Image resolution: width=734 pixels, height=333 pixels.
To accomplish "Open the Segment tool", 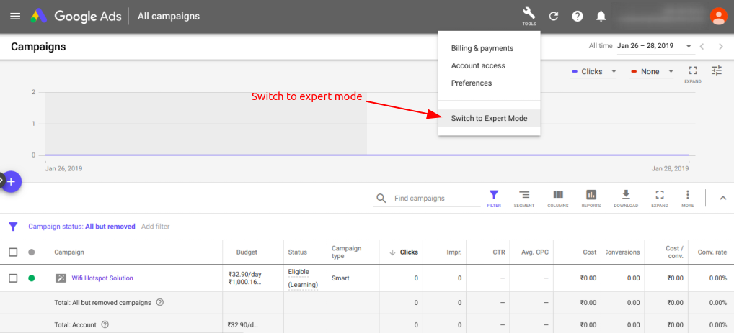I will point(523,199).
